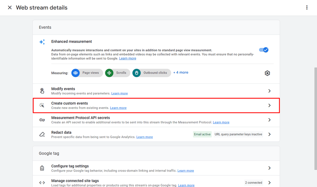Click the Scrolls measurement icon
The width and height of the screenshot is (317, 187).
[109, 73]
